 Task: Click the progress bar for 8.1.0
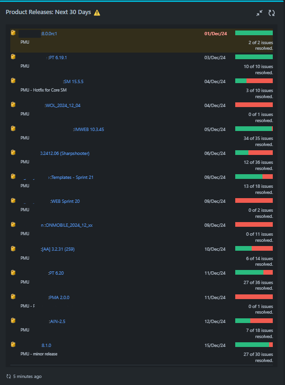pos(254,345)
